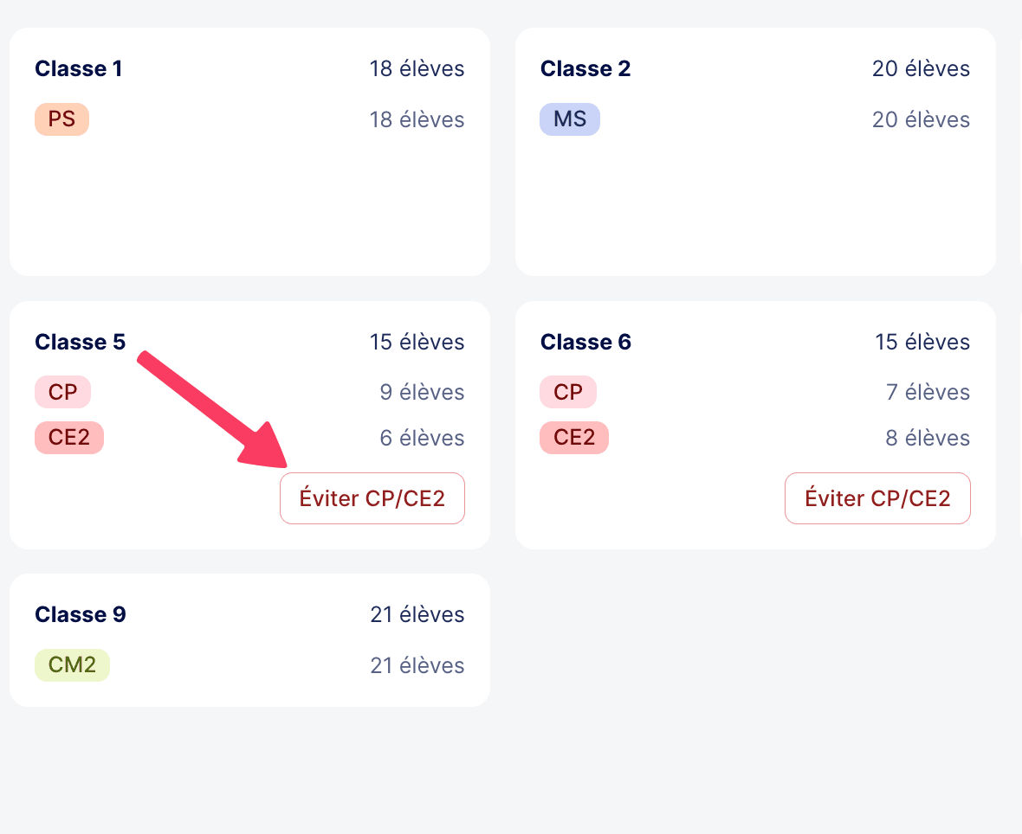This screenshot has height=834, width=1022.
Task: Select the Classe 9 heading
Action: click(80, 614)
